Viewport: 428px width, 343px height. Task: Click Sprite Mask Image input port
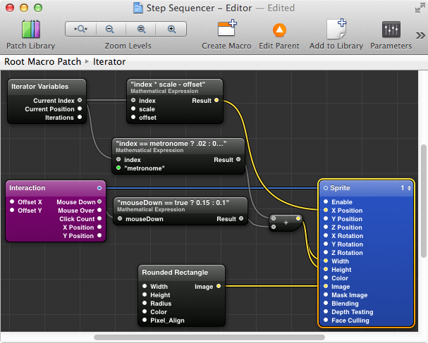(x=326, y=294)
